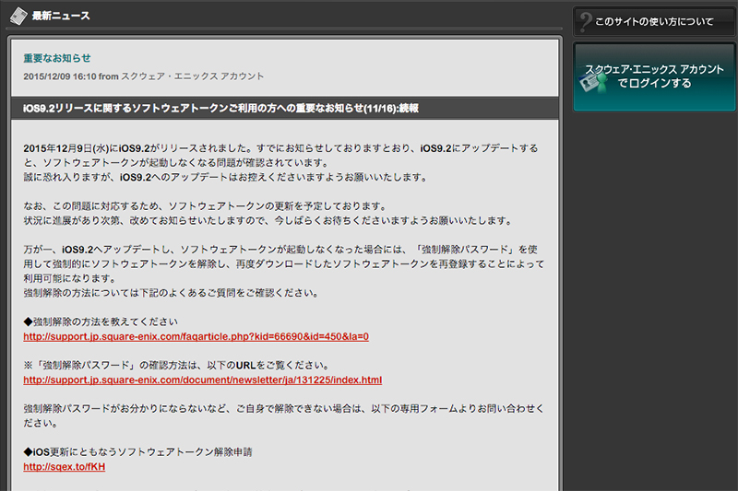
Task: Click the account ID card icon
Action: [x=592, y=83]
